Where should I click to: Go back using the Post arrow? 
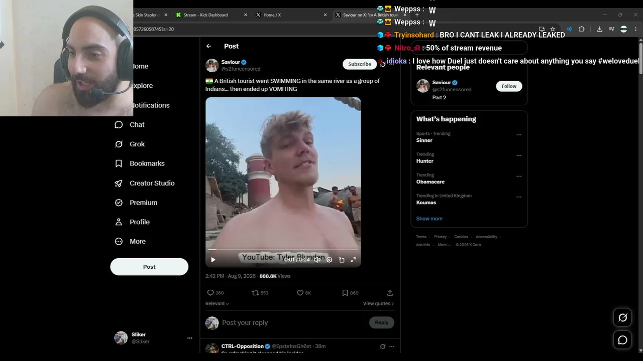[x=209, y=46]
